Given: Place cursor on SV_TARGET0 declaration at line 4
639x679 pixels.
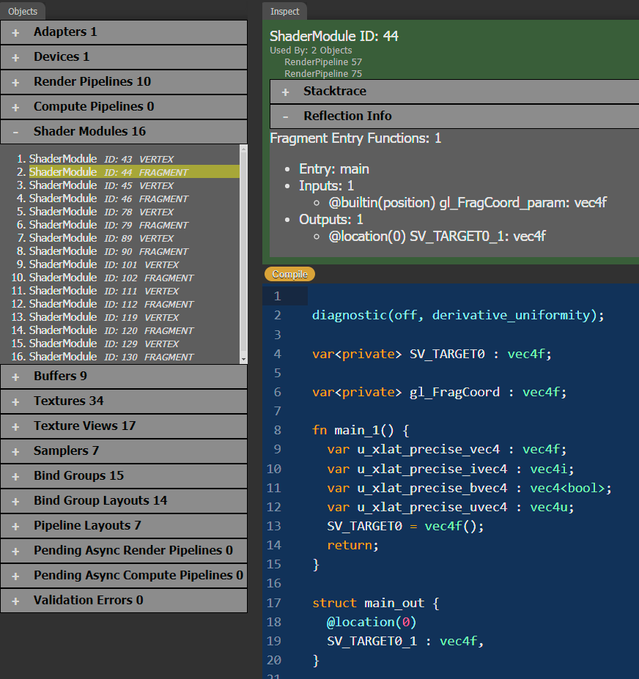Looking at the screenshot, I should point(432,355).
